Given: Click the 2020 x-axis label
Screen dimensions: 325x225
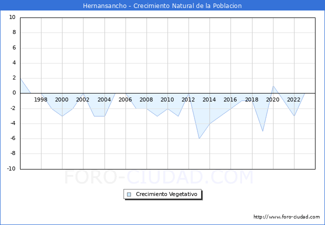Looking at the screenshot, I should [272, 99].
